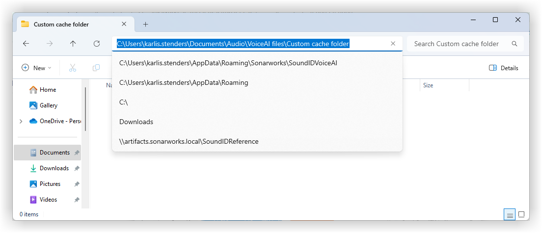Image resolution: width=542 pixels, height=233 pixels.
Task: Go up one folder level
Action: coord(73,44)
